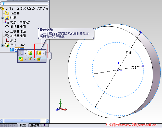This screenshot has width=162, height=128.
Task: Click the Ø50 diameter dimension text
Action: 129,52
